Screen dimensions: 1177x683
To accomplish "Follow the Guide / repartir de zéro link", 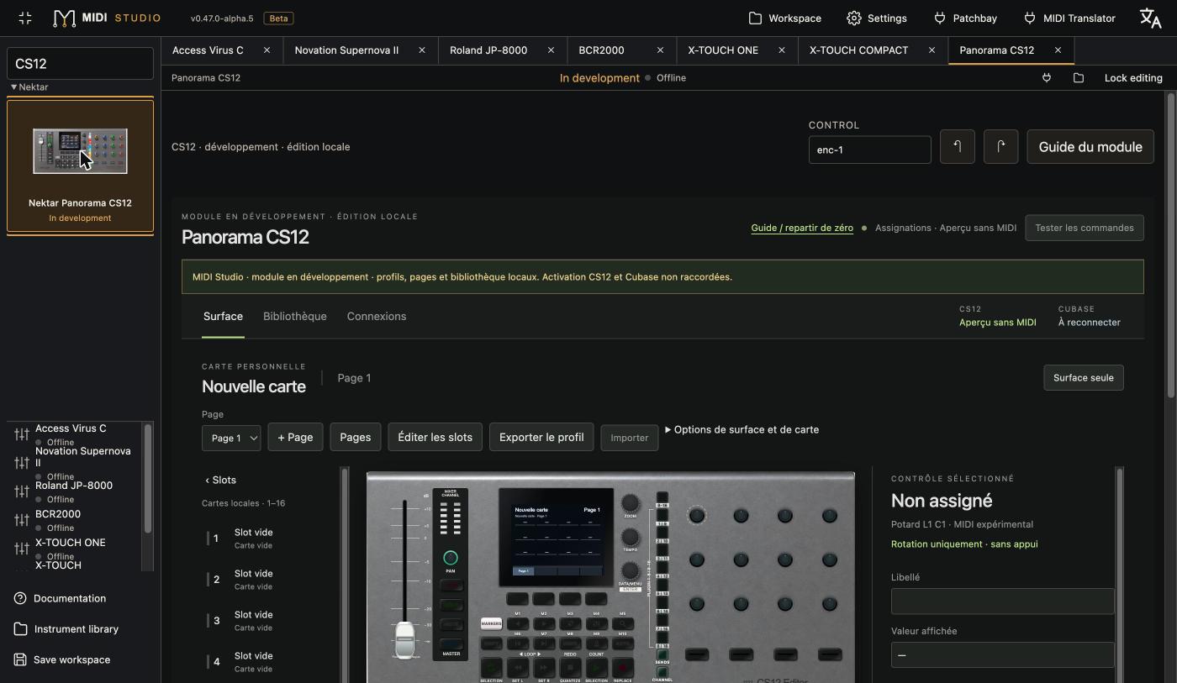I will click(x=802, y=228).
